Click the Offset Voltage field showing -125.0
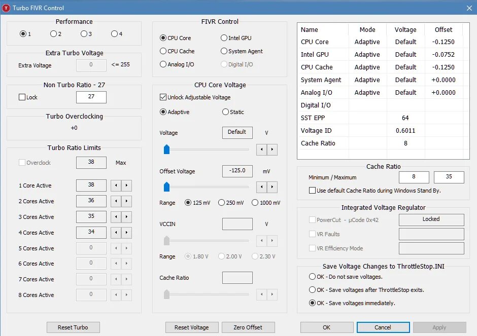This screenshot has width=477, height=336. coord(237,171)
